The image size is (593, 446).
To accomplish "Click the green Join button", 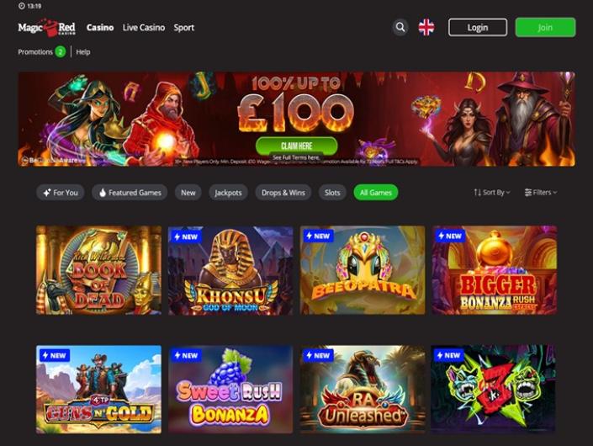I will pos(545,27).
